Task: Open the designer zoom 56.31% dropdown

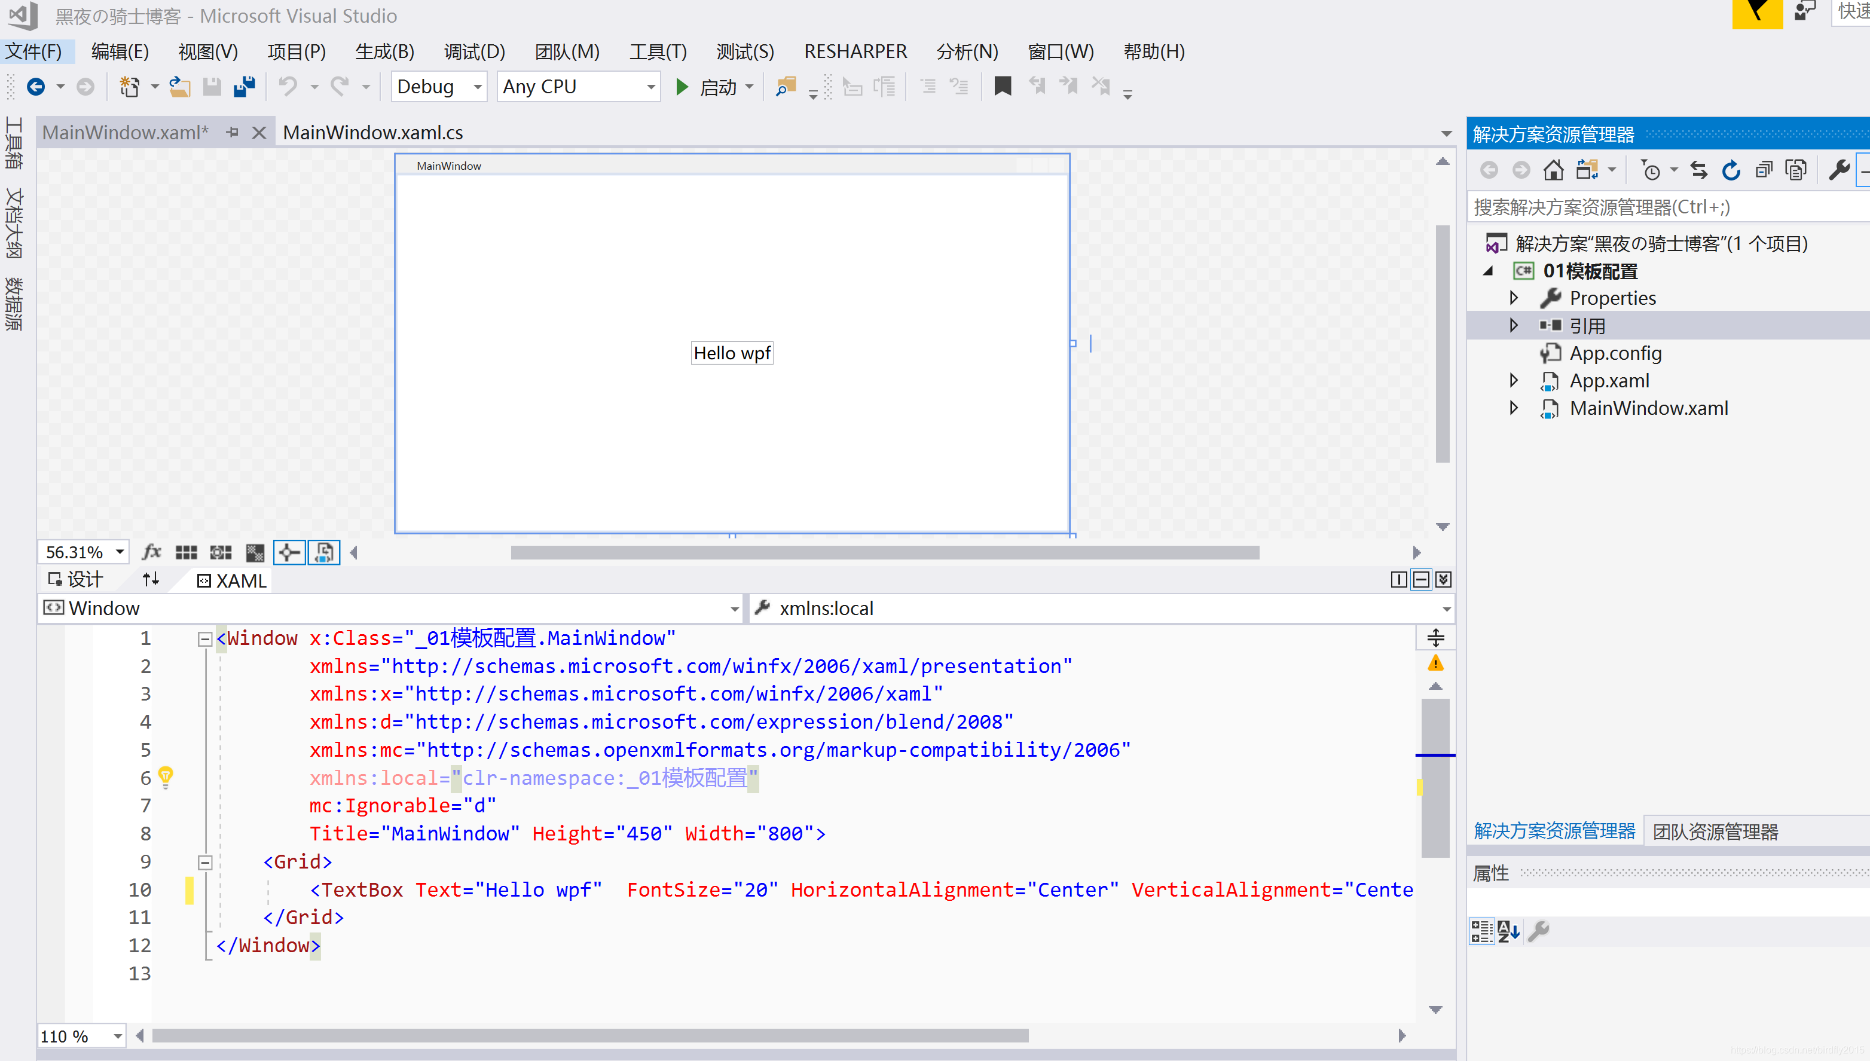Action: click(120, 552)
